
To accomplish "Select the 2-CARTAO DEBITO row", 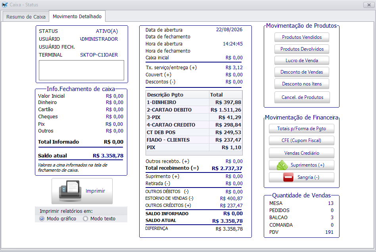I will (194, 110).
